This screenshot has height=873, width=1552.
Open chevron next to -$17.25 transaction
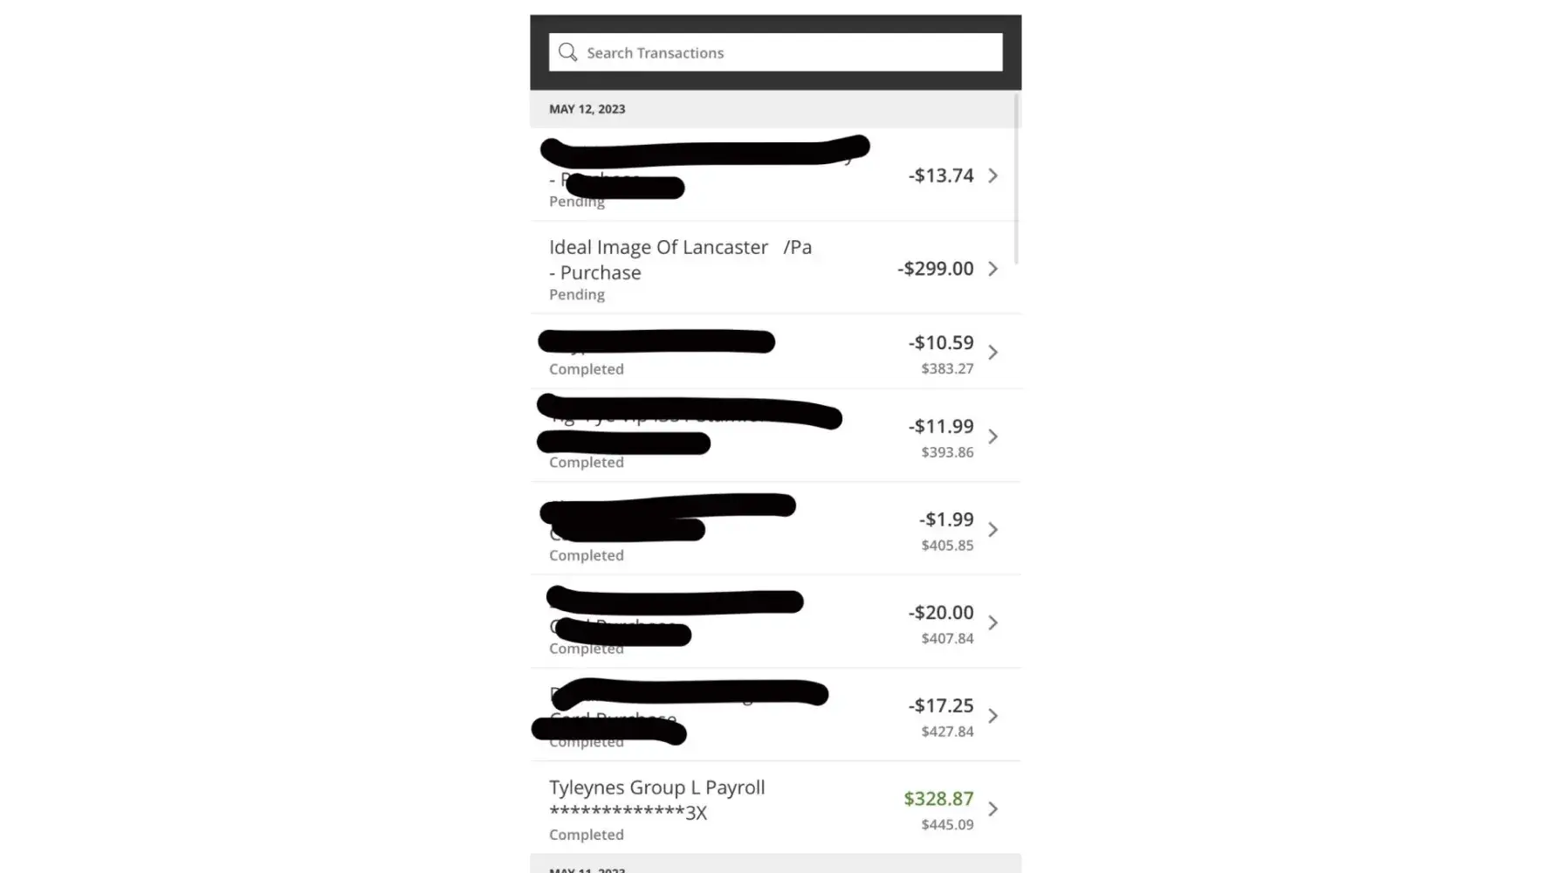(993, 716)
